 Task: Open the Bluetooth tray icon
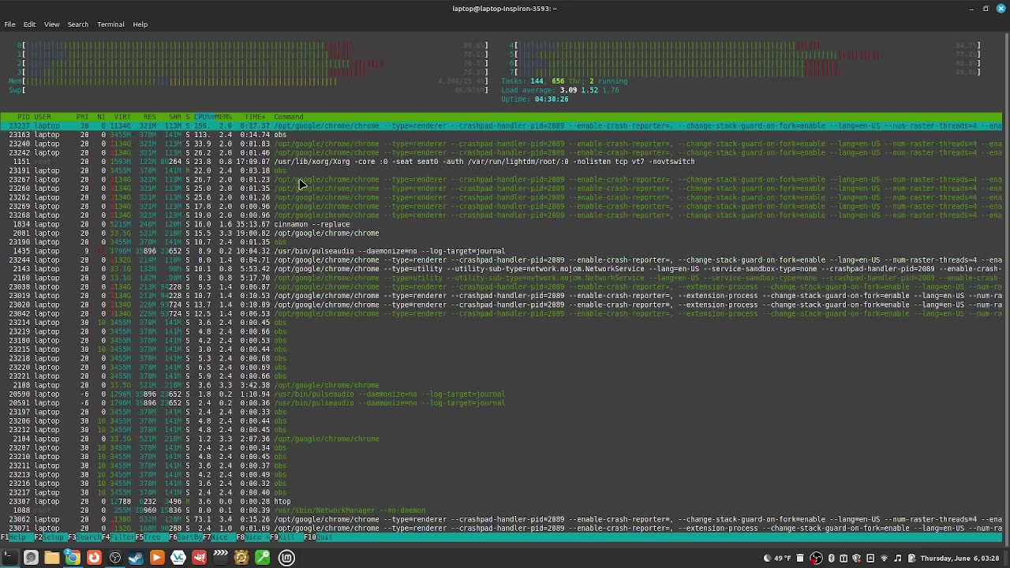tap(831, 558)
